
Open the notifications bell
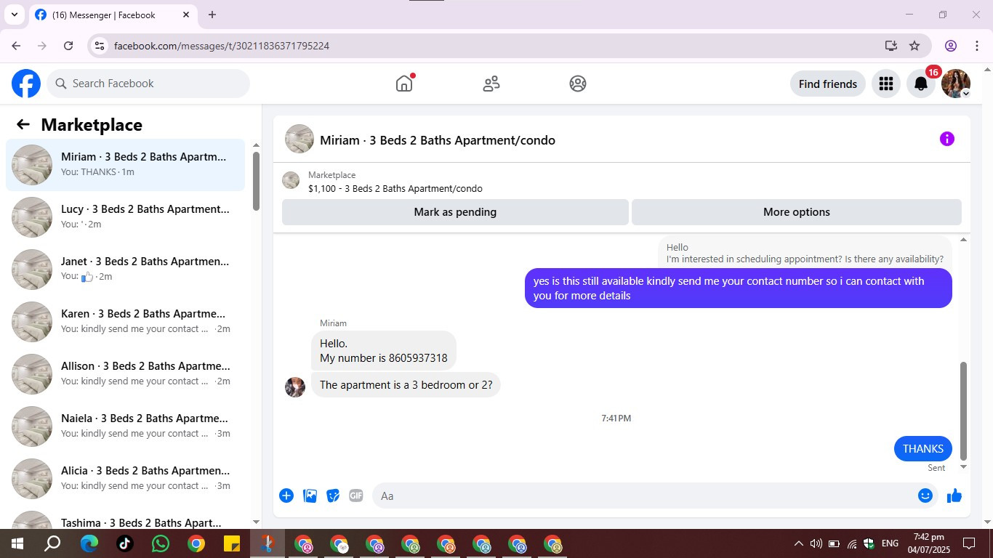921,84
